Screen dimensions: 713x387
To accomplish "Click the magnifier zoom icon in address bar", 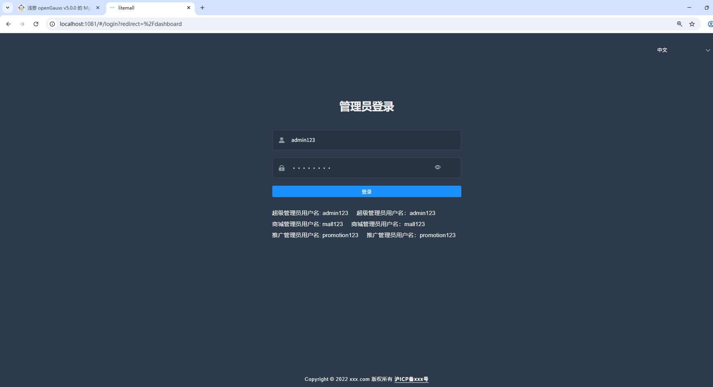I will (679, 24).
